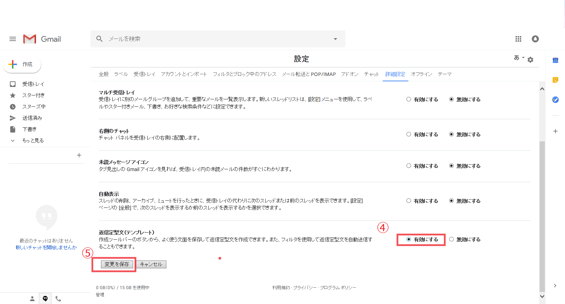Enable 右側のチャット radio option

(x=409, y=134)
